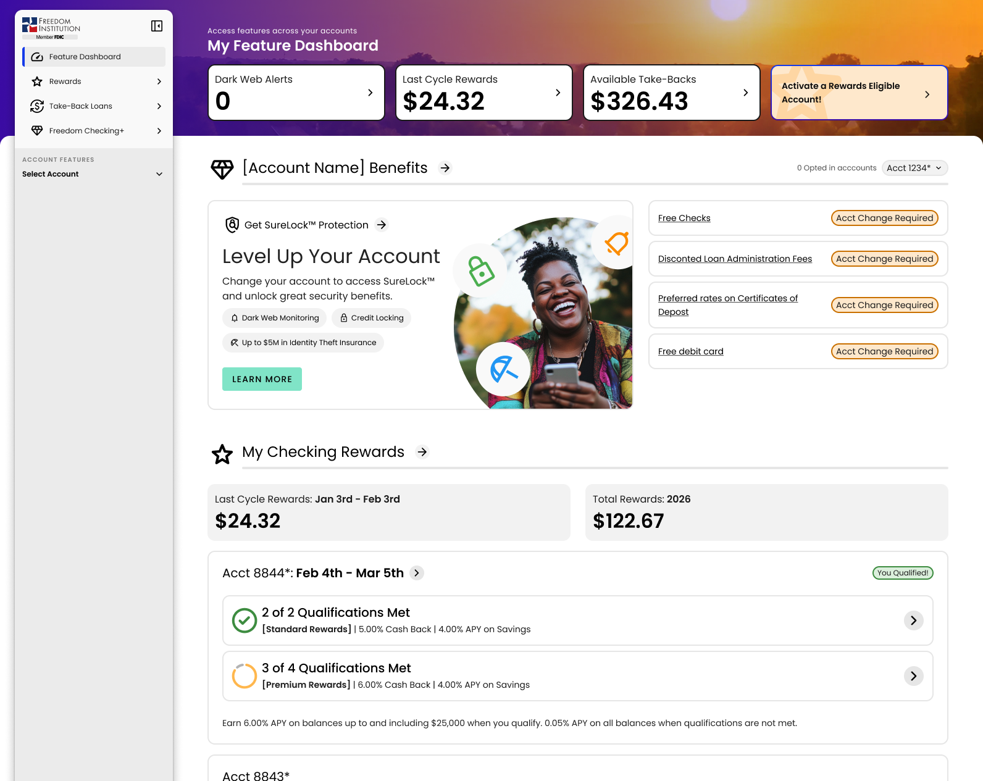This screenshot has width=983, height=781.
Task: Select Rewards in the sidebar menu
Action: point(94,81)
